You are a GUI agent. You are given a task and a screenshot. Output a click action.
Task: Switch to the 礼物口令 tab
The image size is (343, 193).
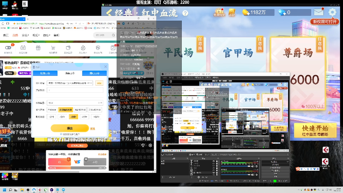pos(45,73)
